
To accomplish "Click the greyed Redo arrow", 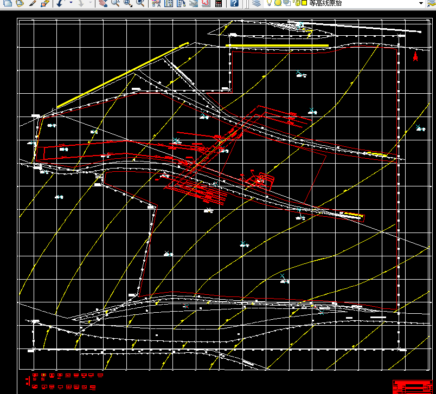I will 80,3.
